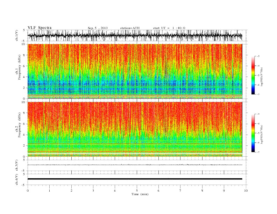Screen dimensions: 277x214
Task: Click the "ch.1(V)" waveform axis label
Action: (x=17, y=35)
